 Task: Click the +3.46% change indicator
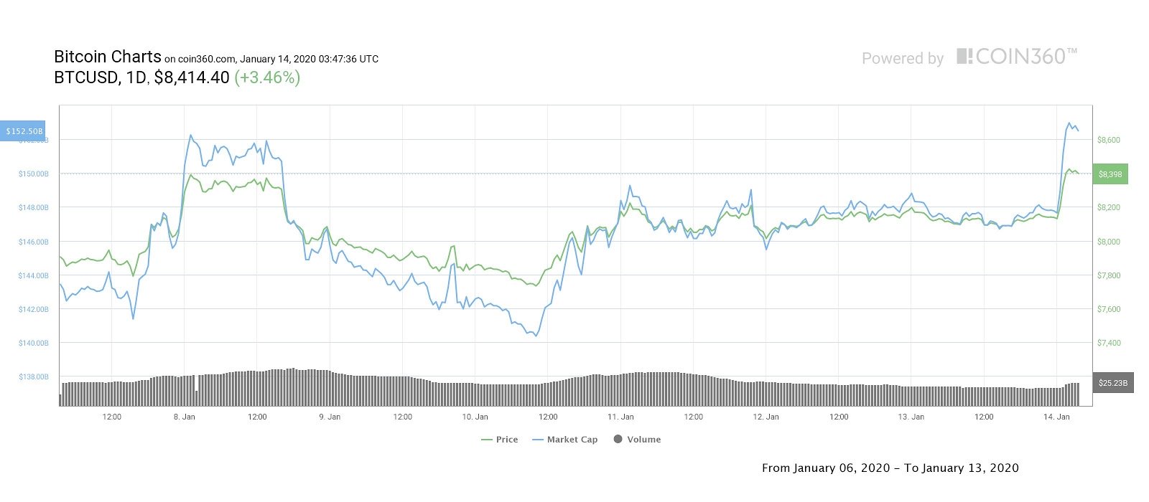pyautogui.click(x=267, y=77)
